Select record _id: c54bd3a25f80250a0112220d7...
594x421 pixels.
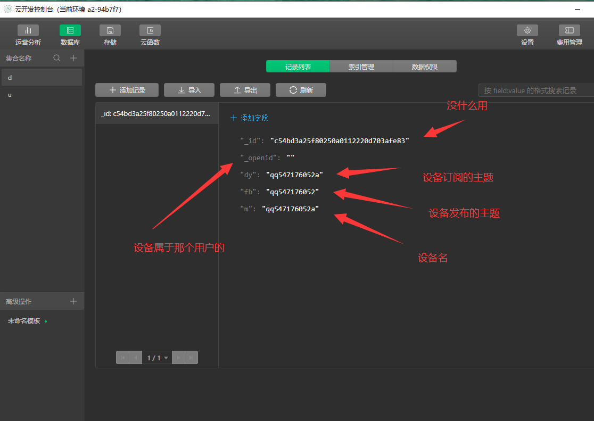(x=157, y=113)
